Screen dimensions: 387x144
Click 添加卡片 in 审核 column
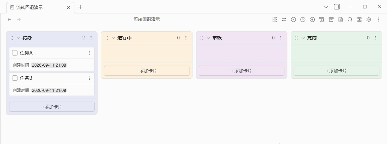coord(242,71)
